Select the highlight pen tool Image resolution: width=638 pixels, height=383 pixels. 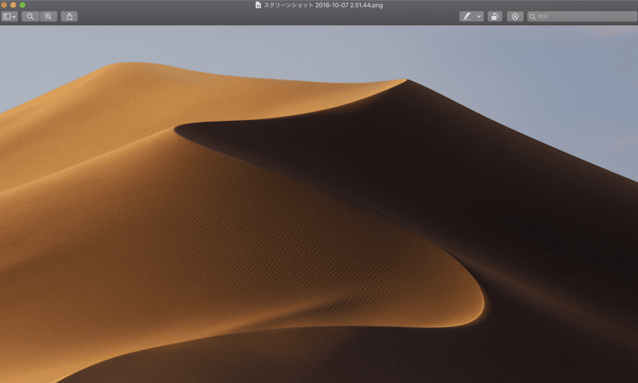point(467,16)
